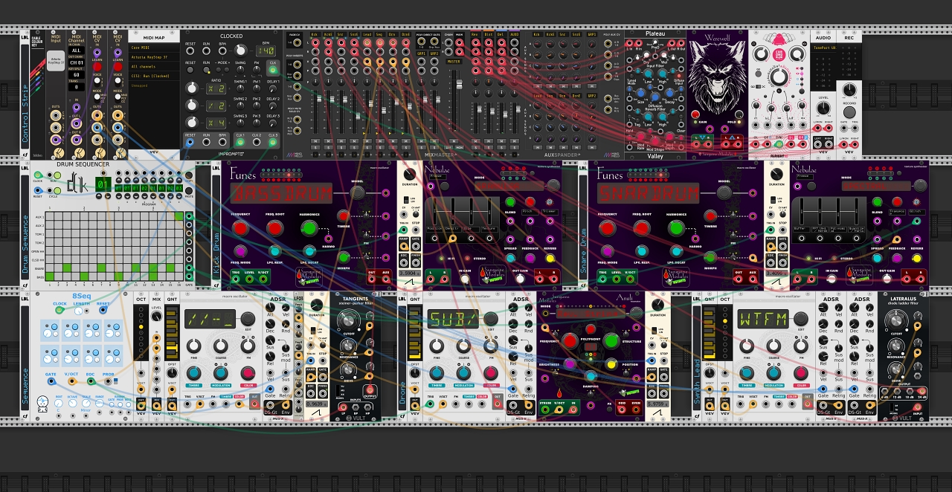Toggle AUX 1 row step 16 in drum grid
This screenshot has height=492, width=952.
(179, 216)
